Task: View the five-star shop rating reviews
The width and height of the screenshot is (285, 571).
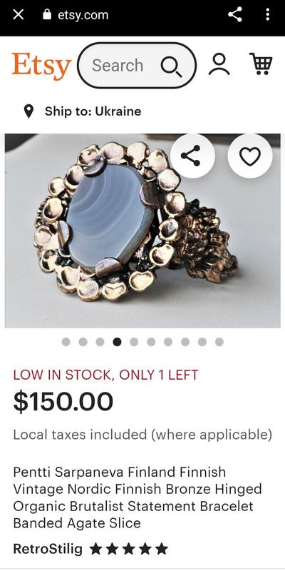Action: pyautogui.click(x=129, y=548)
